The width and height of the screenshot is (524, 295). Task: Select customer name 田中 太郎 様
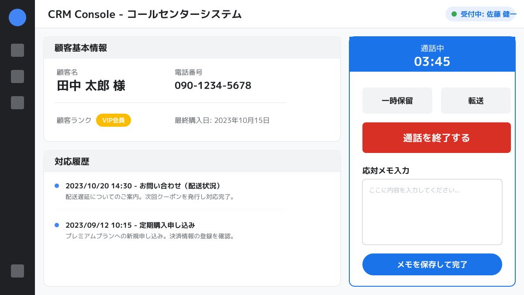pyautogui.click(x=91, y=86)
